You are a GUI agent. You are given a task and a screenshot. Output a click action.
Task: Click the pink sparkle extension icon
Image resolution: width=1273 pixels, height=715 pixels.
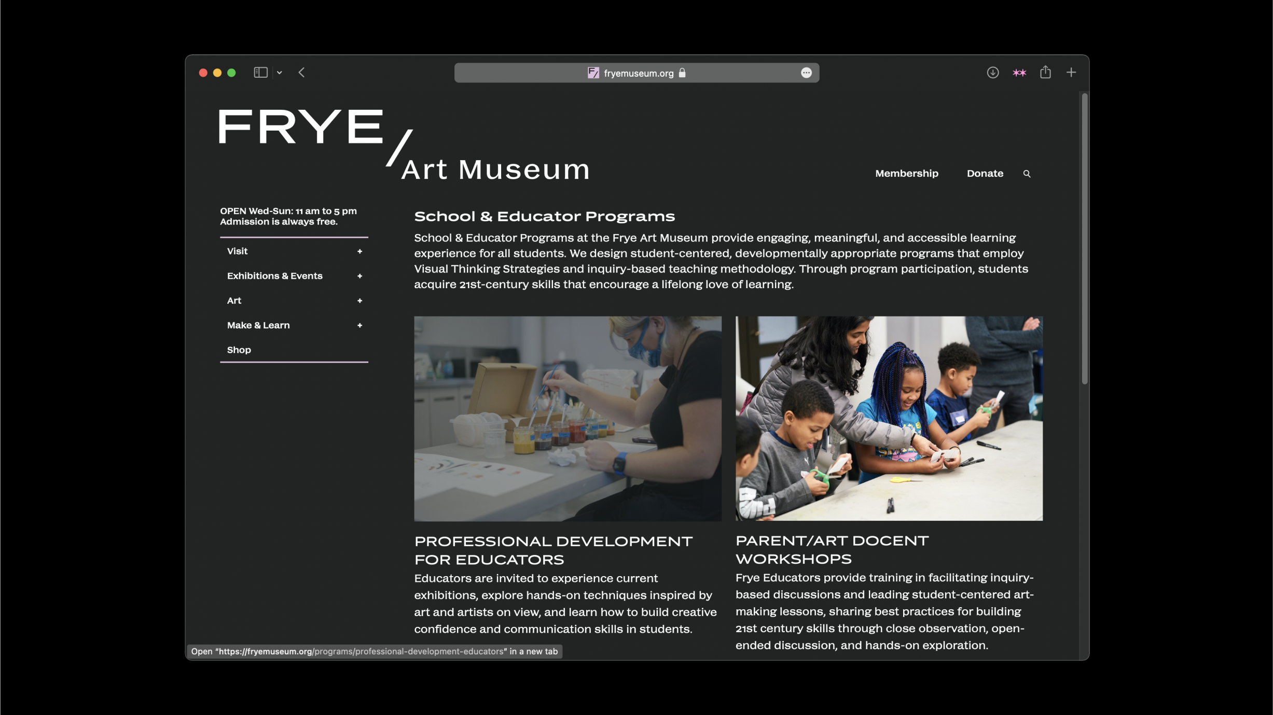(1019, 73)
